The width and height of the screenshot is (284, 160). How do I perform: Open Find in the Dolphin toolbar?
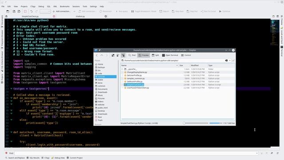(132, 55)
